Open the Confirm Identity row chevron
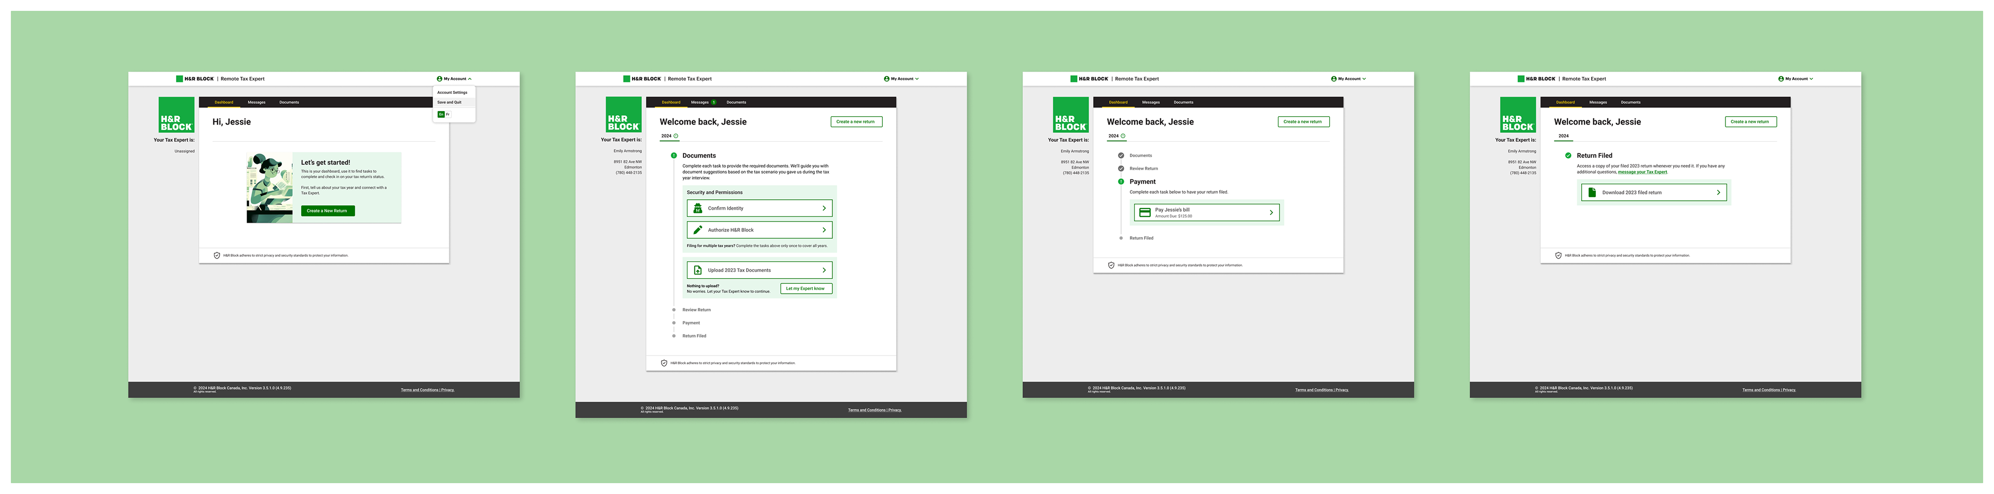 point(824,208)
